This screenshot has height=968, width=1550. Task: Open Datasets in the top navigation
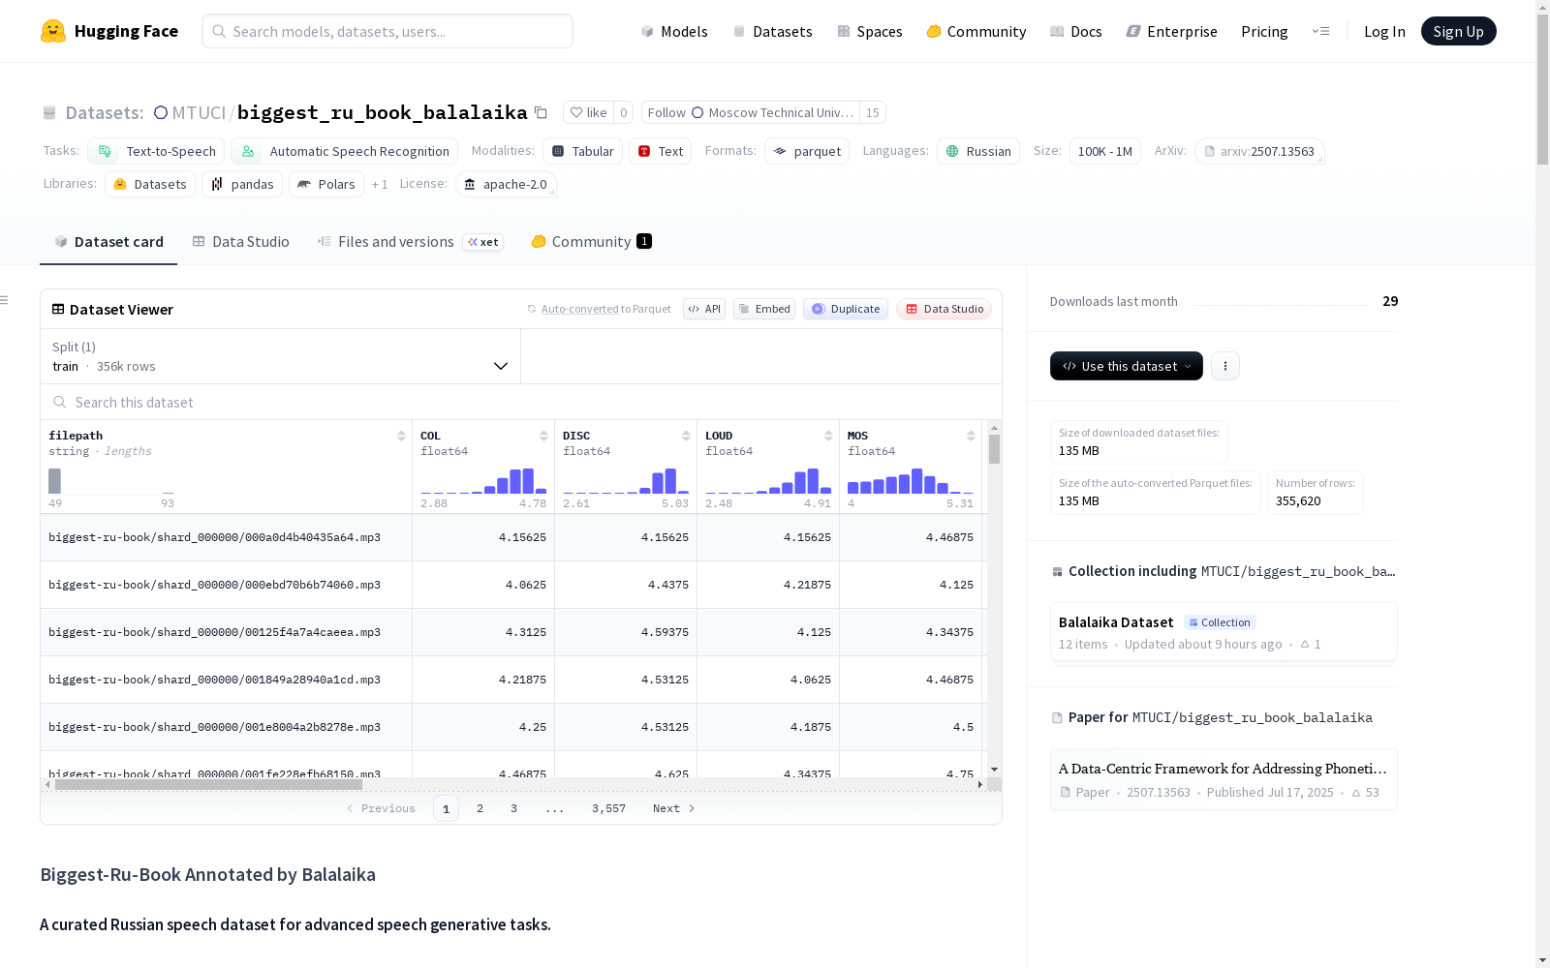[772, 31]
